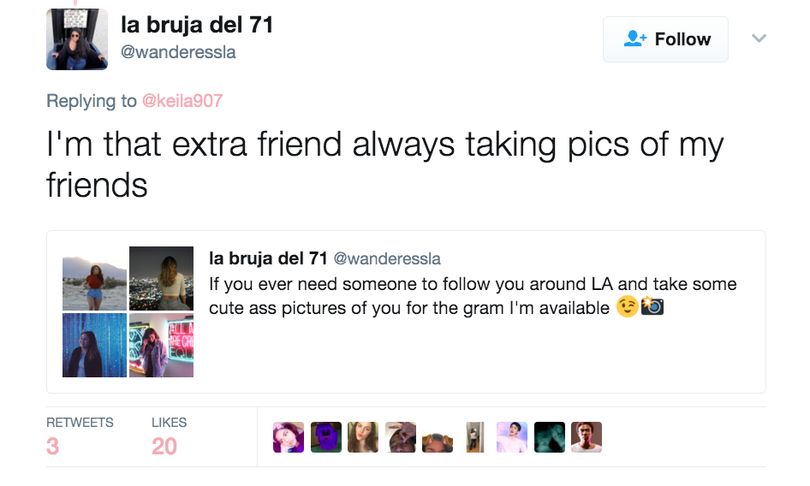Screen dimensions: 810x486
Task: View the quoted photo with blue light strings
Action: 94,345
